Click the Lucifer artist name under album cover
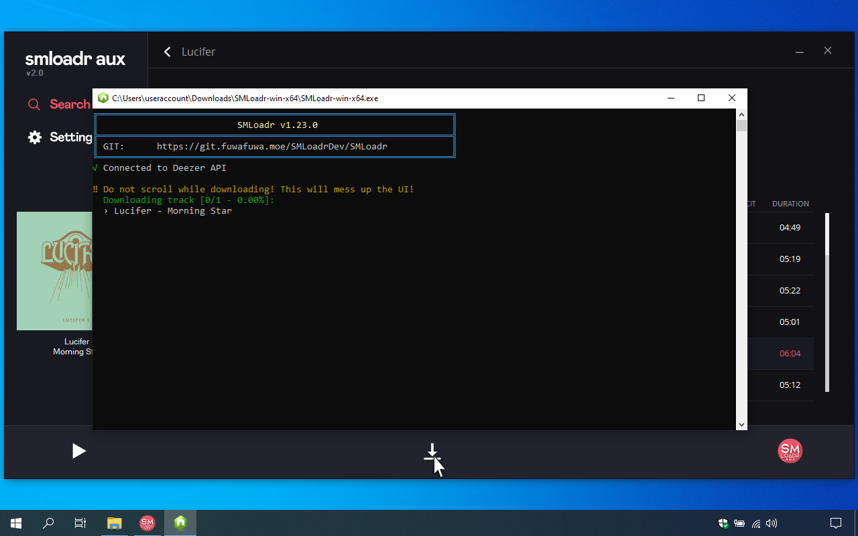This screenshot has height=536, width=858. click(x=77, y=342)
